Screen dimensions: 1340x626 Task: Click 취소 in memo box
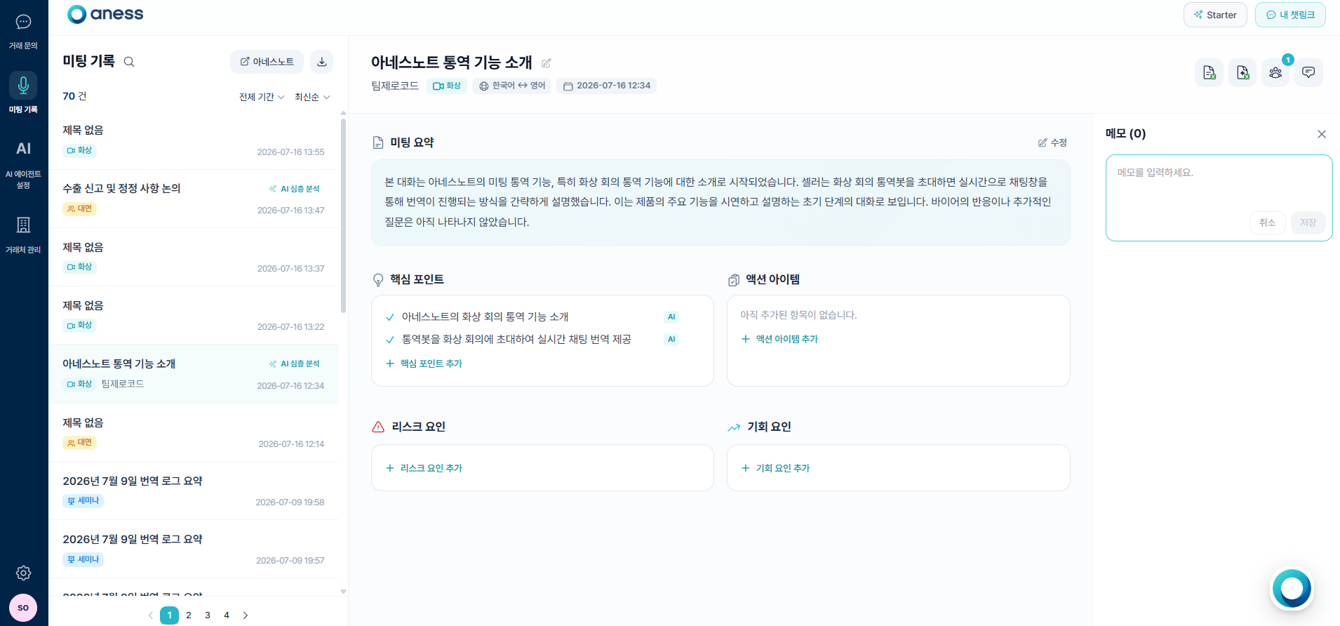click(x=1267, y=222)
